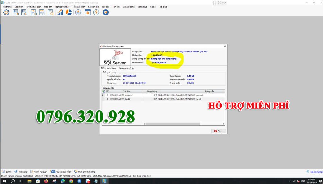Switch to Tối ưu cơ sở dữ liệu tab
This screenshot has width=323, height=184.
click(x=126, y=68)
